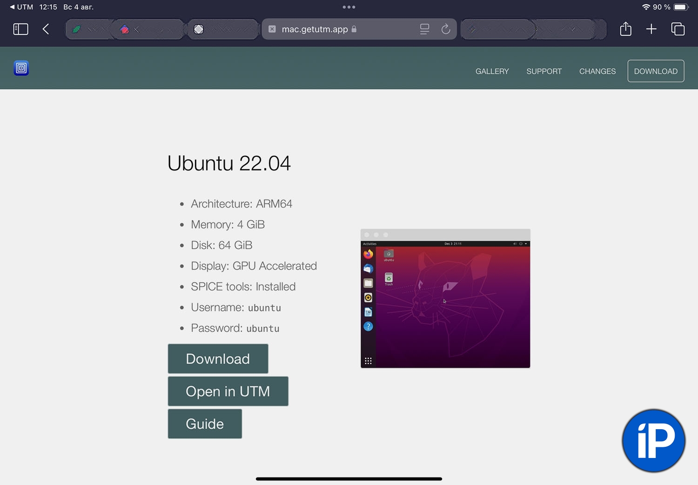Tap the Ubuntu desktop screenshot thumbnail
698x485 pixels.
(445, 298)
